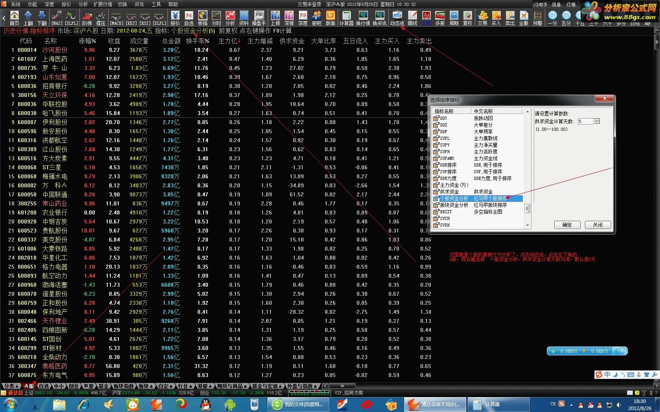Open the [KDJ] indicator icon
This screenshot has height=412, width=660.
click(x=131, y=18)
